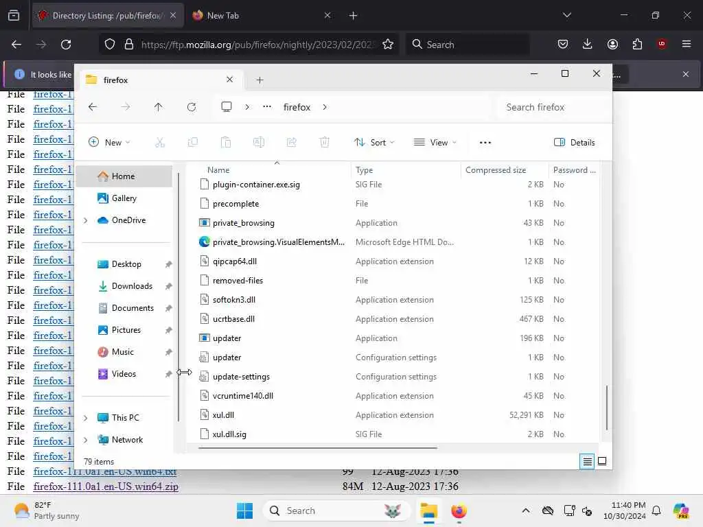Select the xul.dll file
Image resolution: width=703 pixels, height=527 pixels.
pos(223,415)
